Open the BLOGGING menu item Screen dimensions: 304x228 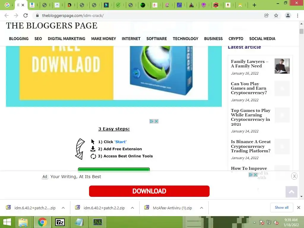click(x=19, y=39)
